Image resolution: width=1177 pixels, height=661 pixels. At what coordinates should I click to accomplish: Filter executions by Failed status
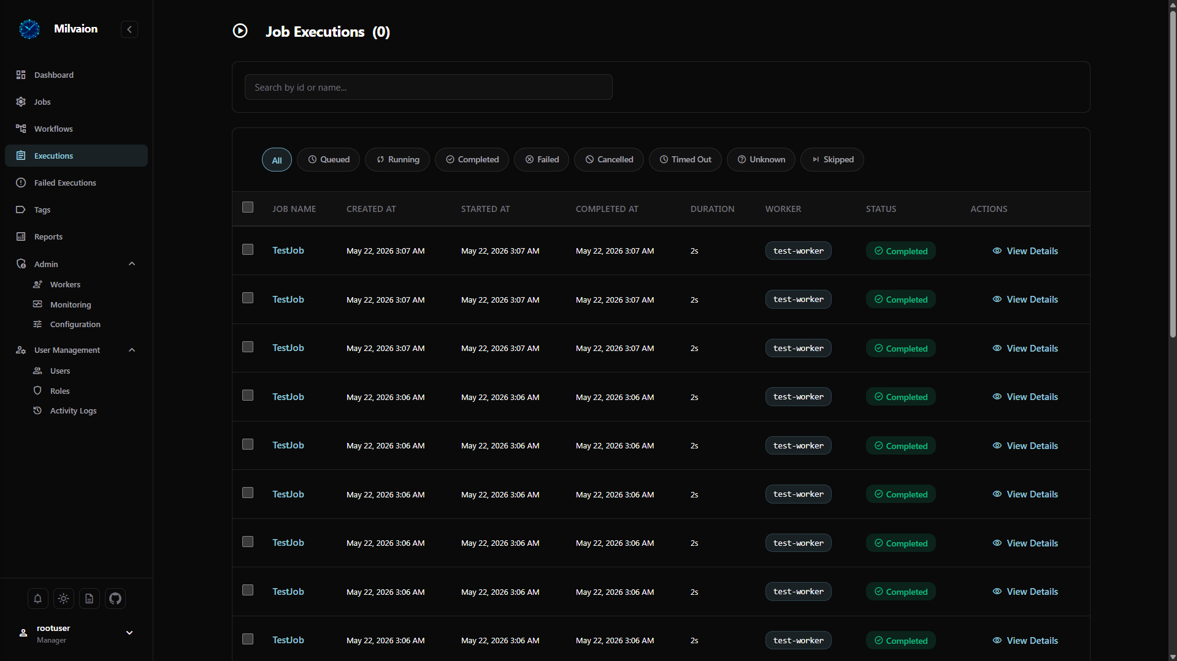(542, 160)
